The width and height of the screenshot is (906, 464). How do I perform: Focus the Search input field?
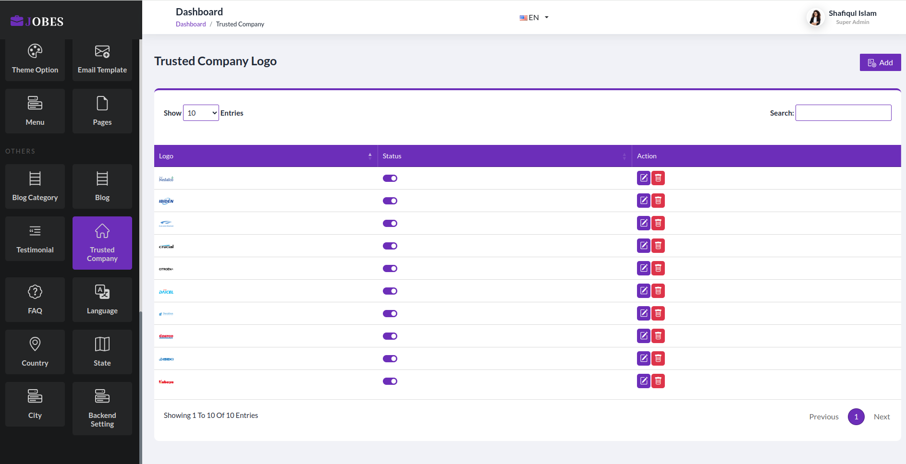click(844, 113)
